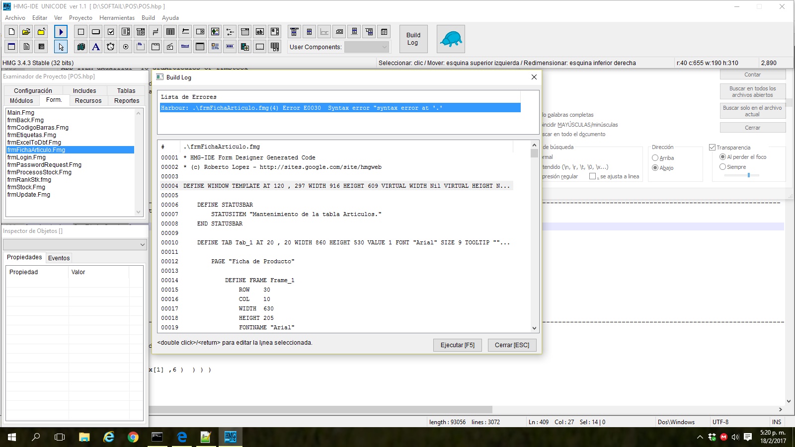This screenshot has height=447, width=795.
Task: Click the New project icon in toolbar
Action: (x=11, y=32)
